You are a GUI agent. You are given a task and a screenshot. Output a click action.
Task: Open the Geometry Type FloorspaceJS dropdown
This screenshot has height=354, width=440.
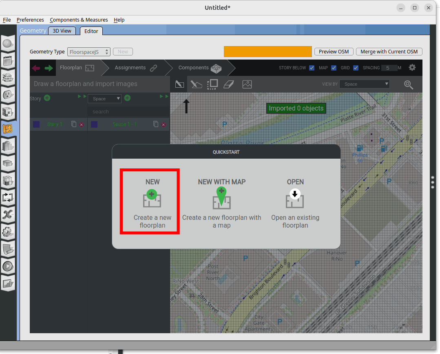(x=89, y=52)
